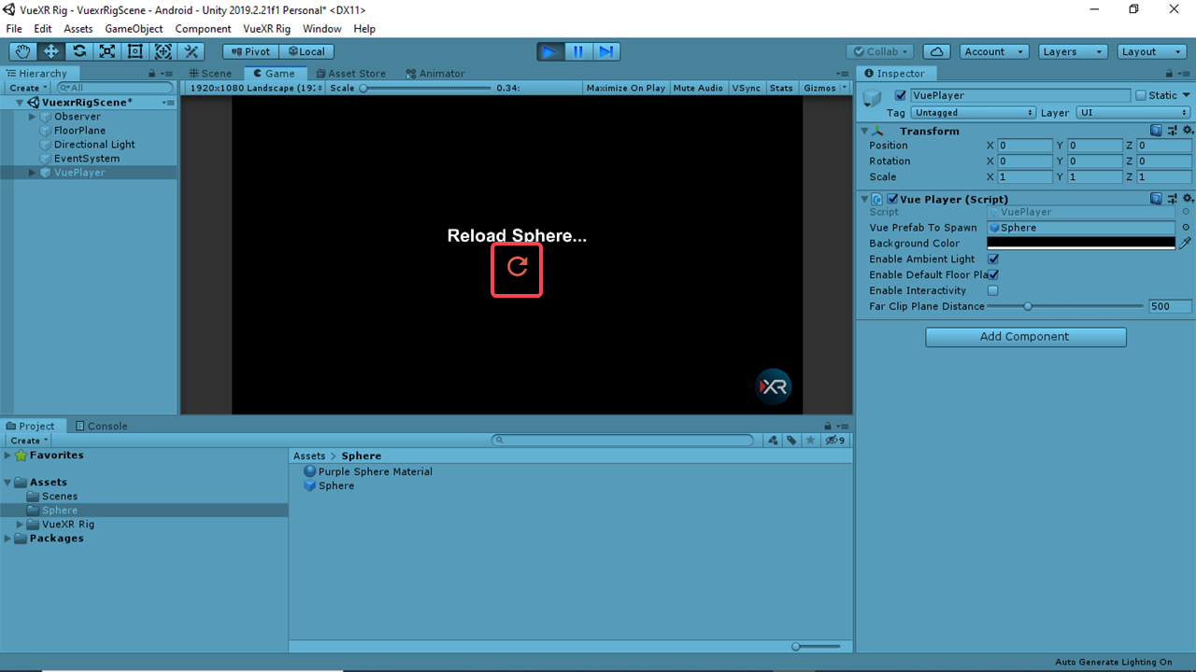The image size is (1196, 672).
Task: Click Search by Type icon in Project
Action: point(773,441)
